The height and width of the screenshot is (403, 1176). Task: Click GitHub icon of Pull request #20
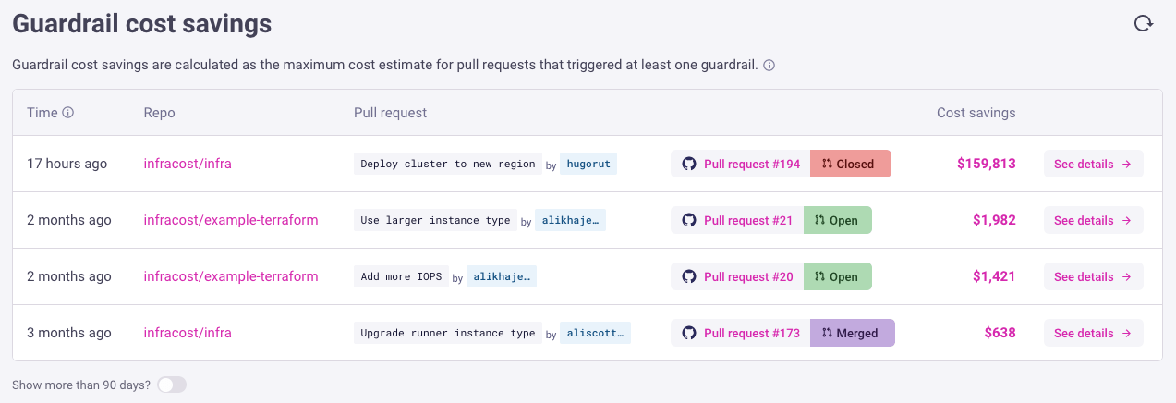point(688,276)
